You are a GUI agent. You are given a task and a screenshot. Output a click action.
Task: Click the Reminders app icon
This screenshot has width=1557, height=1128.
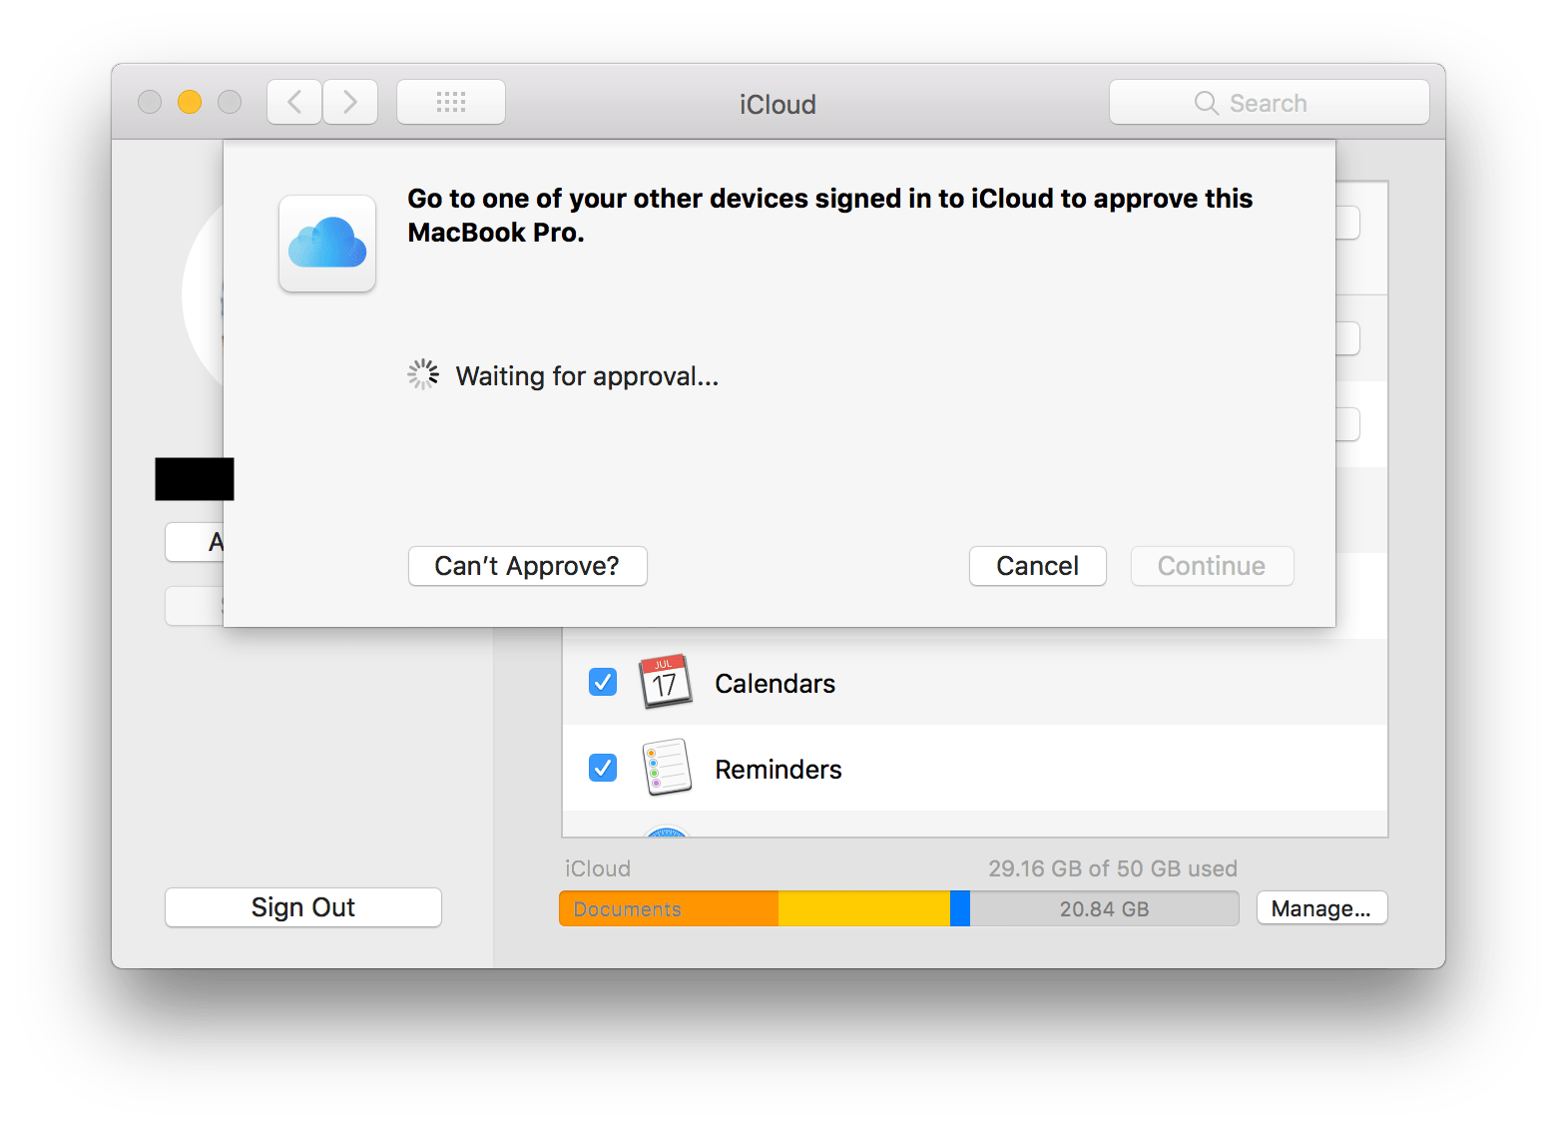[x=666, y=768]
